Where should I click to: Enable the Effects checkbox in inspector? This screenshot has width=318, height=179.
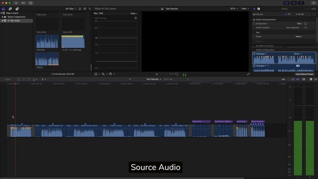[x=254, y=41]
